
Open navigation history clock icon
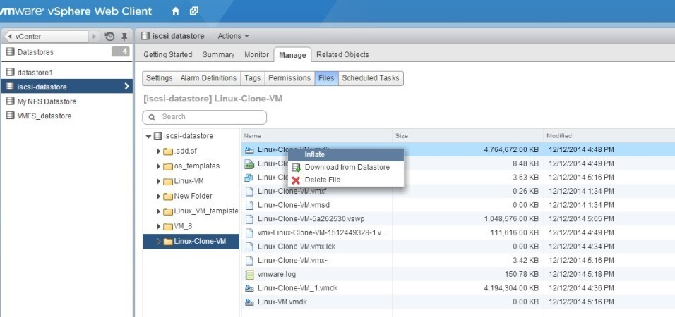[109, 37]
